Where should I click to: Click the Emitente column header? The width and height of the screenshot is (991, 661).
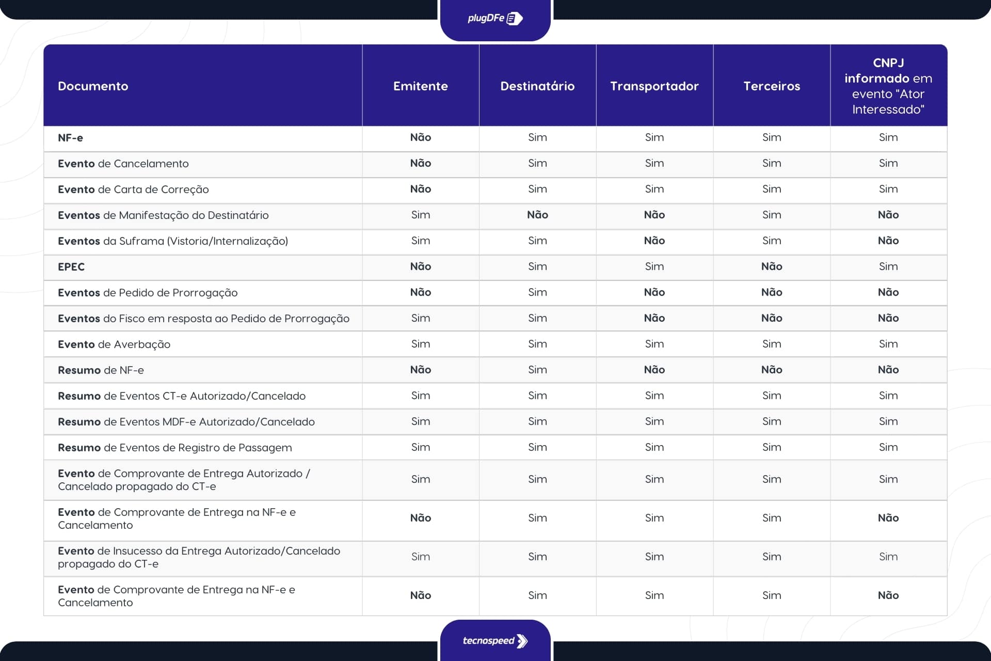click(x=420, y=86)
